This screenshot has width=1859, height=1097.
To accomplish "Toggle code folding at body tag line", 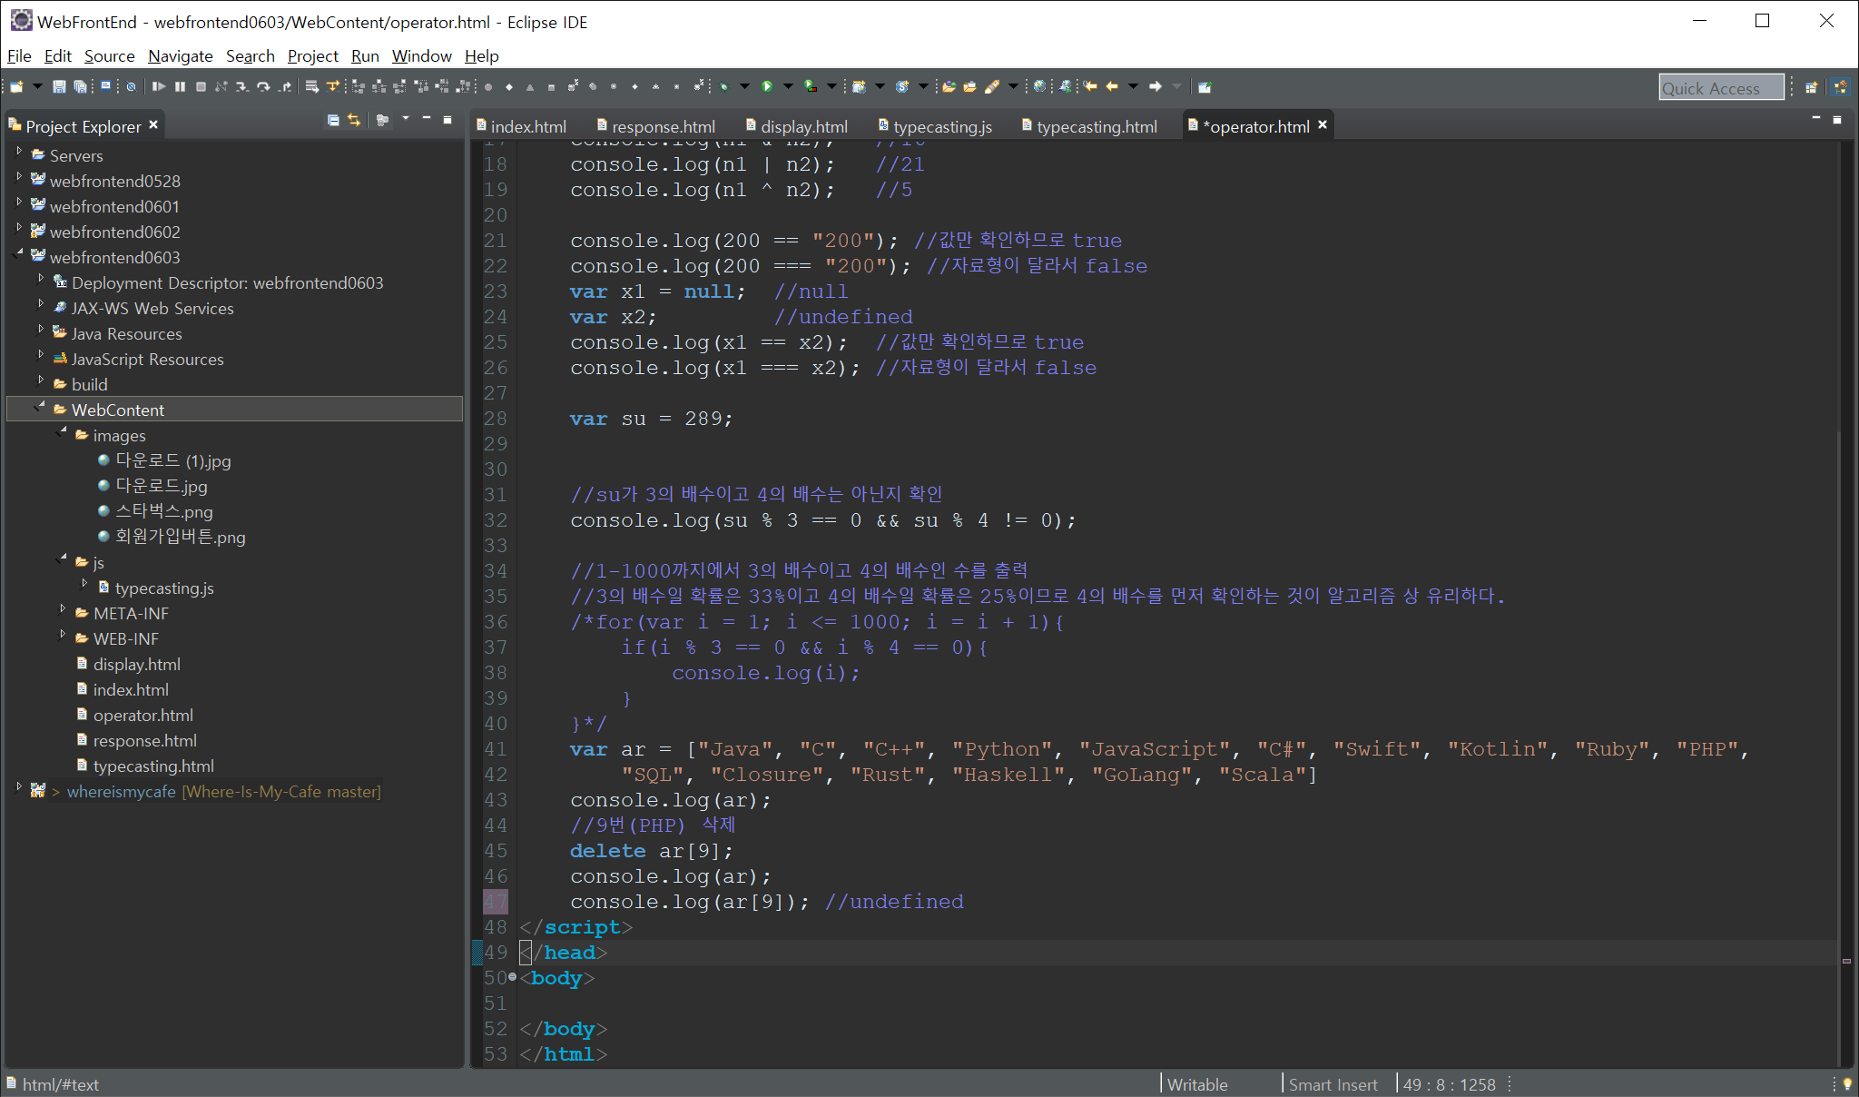I will pyautogui.click(x=513, y=978).
